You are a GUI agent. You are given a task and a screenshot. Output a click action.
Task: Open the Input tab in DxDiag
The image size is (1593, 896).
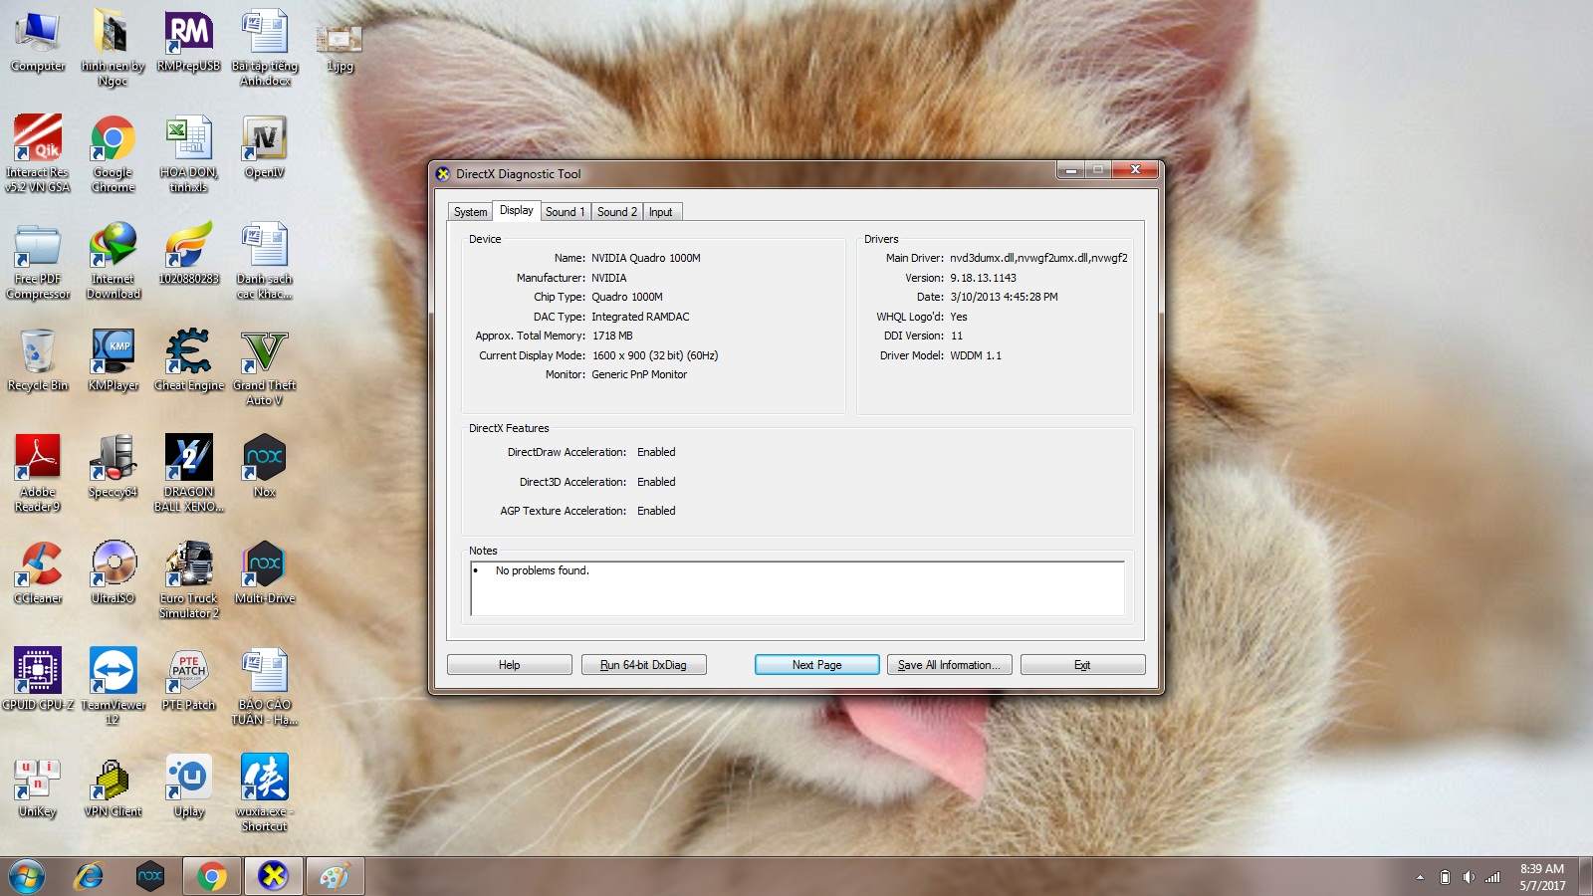click(x=661, y=212)
